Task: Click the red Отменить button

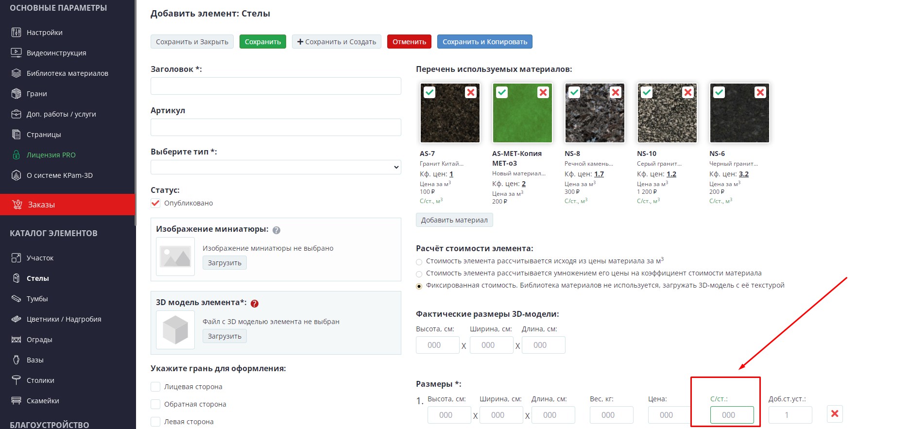Action: (410, 42)
